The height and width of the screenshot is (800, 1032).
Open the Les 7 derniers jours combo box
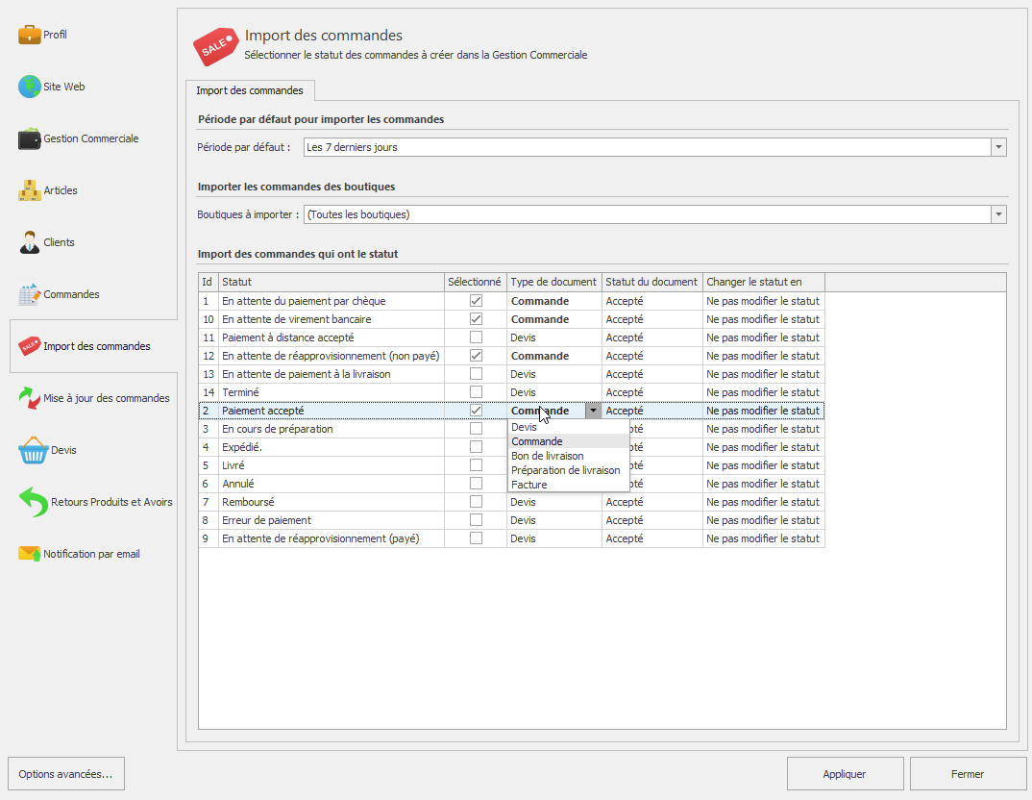click(655, 147)
